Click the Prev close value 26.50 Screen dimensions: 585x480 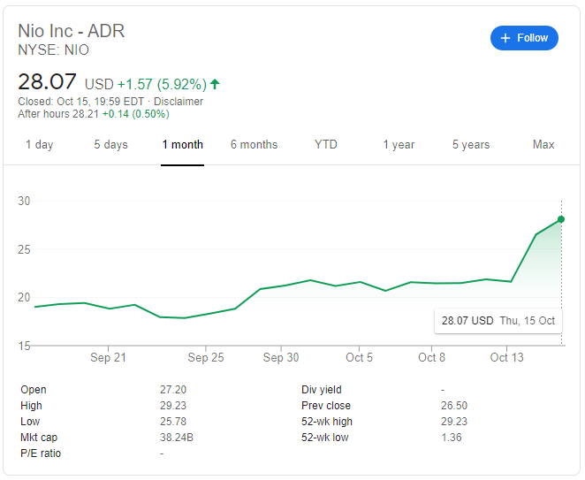click(x=454, y=406)
